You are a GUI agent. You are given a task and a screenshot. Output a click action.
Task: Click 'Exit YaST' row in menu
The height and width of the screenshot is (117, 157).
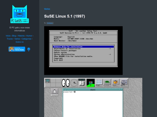click(x=83, y=60)
